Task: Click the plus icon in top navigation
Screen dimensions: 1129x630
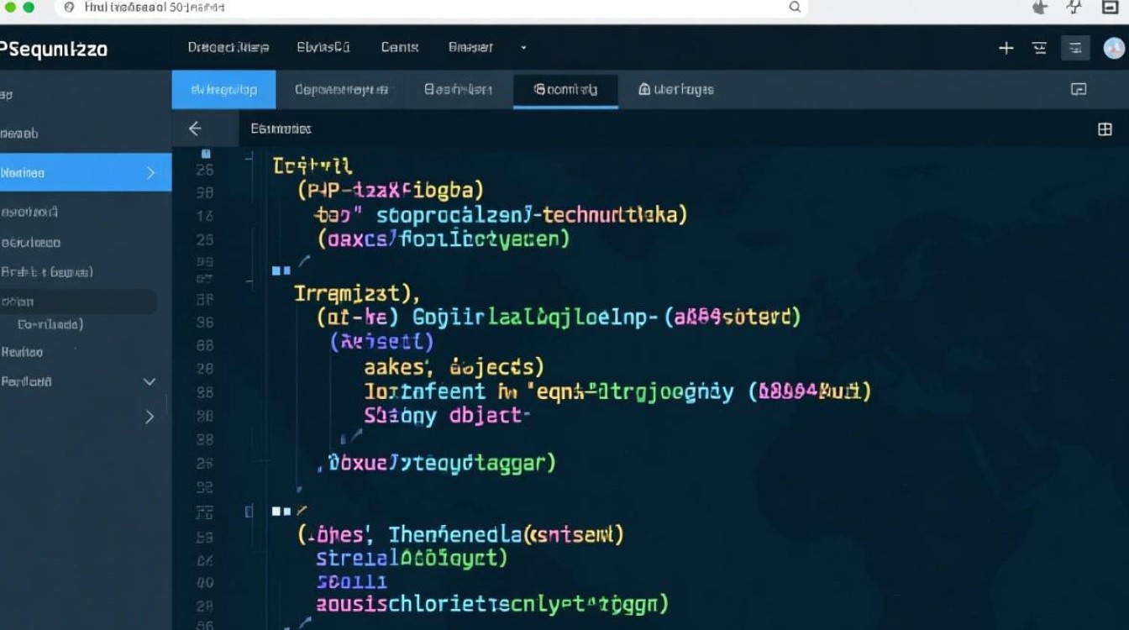Action: coord(1006,48)
